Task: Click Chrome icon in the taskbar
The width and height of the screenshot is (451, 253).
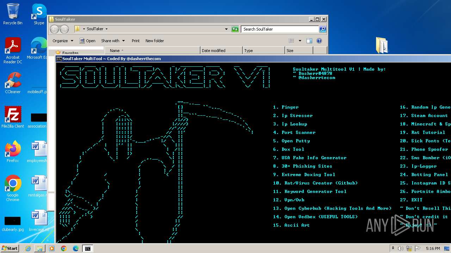Action: point(64,248)
